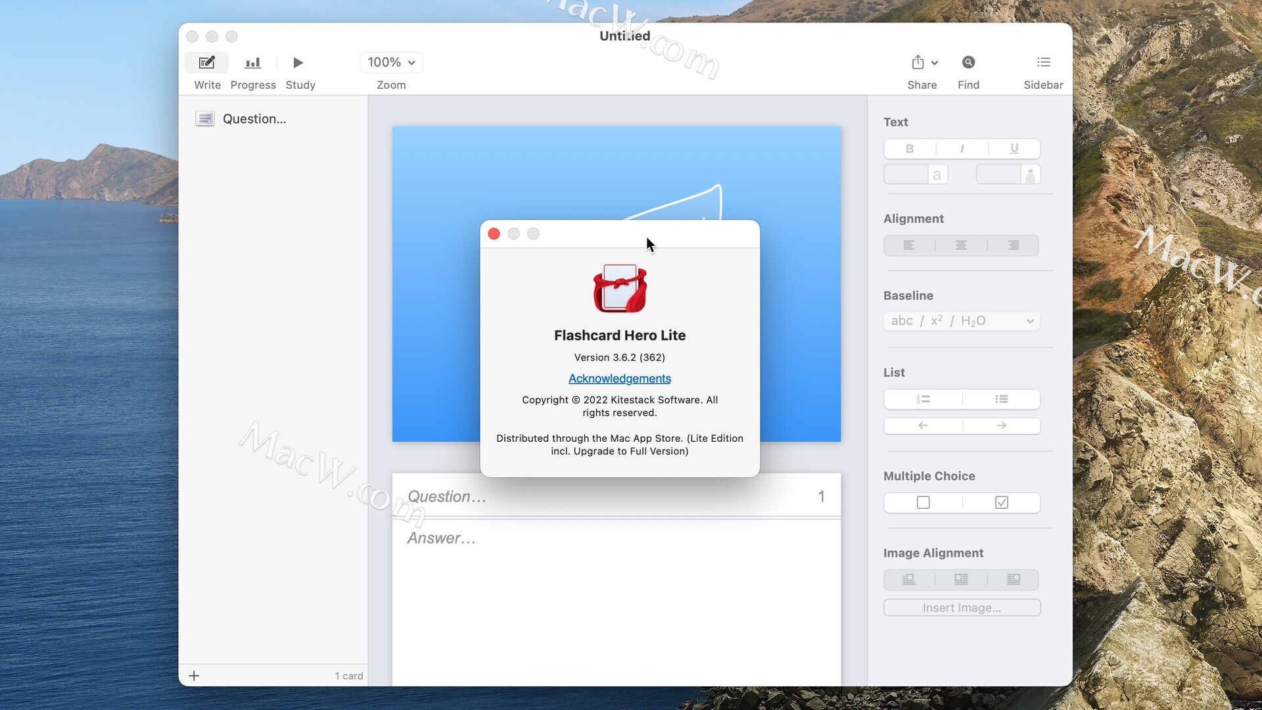The image size is (1262, 710).
Task: Click the 1 card count label
Action: 348,676
